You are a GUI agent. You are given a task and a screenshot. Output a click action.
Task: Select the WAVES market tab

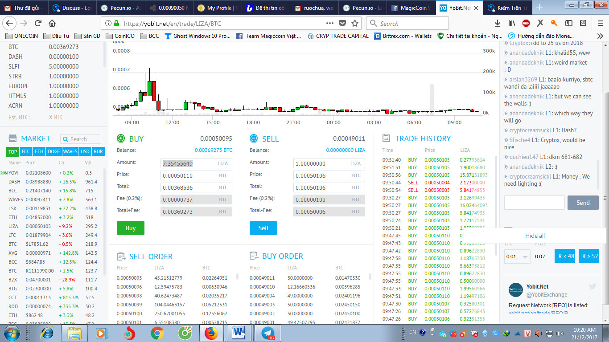click(70, 151)
